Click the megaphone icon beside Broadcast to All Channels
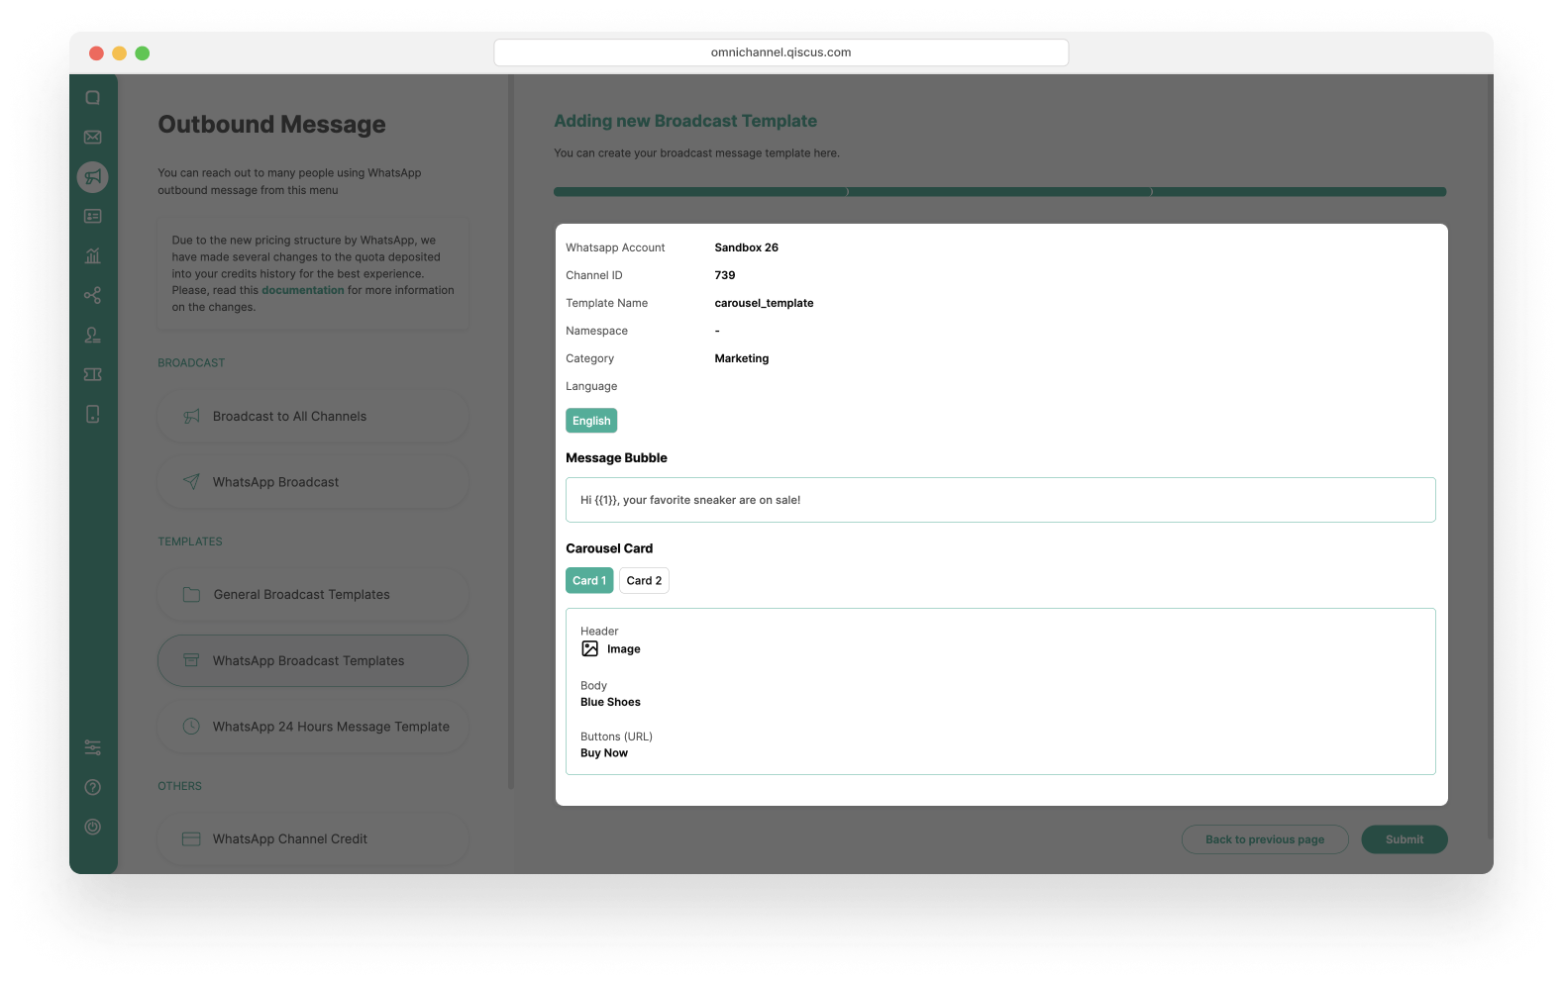Image resolution: width=1563 pixels, height=982 pixels. coord(192,417)
